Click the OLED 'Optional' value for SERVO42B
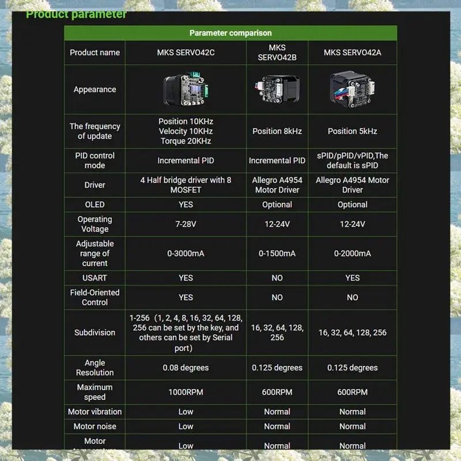This screenshot has width=461, height=461. click(277, 205)
